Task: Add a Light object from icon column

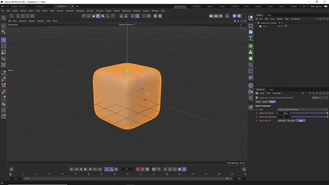Action: click(x=251, y=98)
